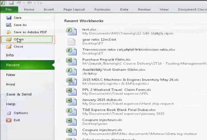The height and width of the screenshot is (140, 207).
Task: Open Transmission ratio calculator transmission ratio.xlsx
Action: tap(129, 50)
